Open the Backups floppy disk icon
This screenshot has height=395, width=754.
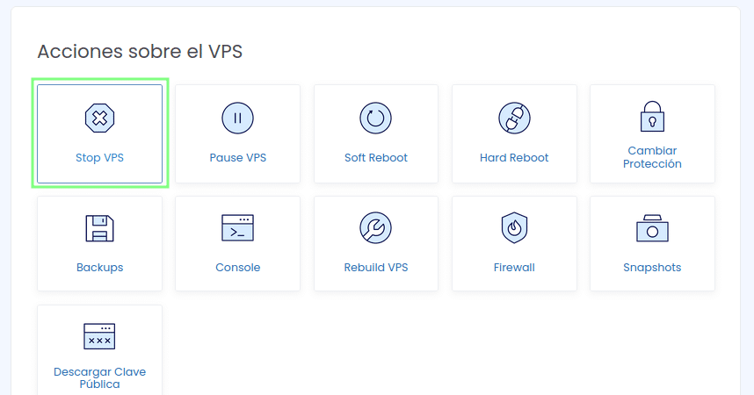point(99,228)
